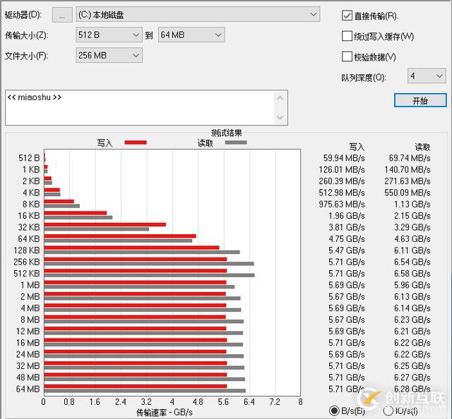Select the B/s radio button
The width and height of the screenshot is (452, 419).
point(334,411)
